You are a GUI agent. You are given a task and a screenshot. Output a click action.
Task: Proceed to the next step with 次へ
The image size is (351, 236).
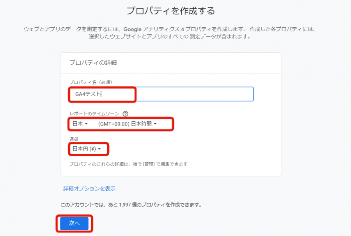(x=74, y=224)
